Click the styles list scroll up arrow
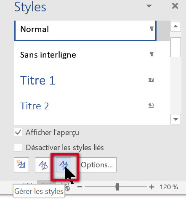This screenshot has height=201, width=186. pyautogui.click(x=175, y=26)
